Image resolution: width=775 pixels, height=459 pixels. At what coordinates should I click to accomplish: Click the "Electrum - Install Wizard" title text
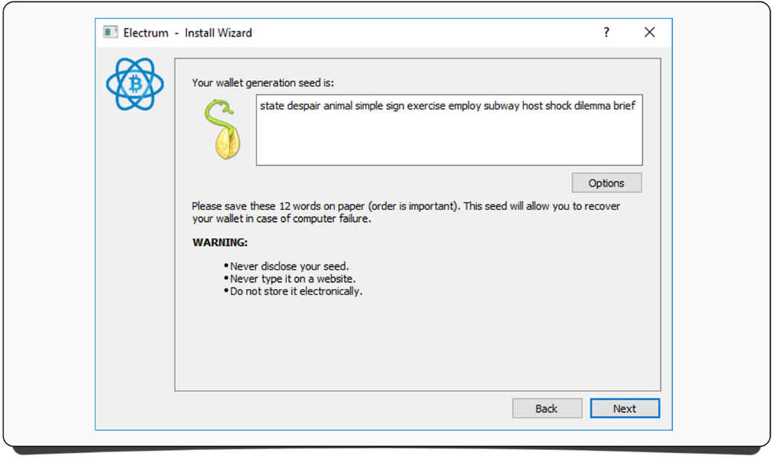pyautogui.click(x=187, y=33)
